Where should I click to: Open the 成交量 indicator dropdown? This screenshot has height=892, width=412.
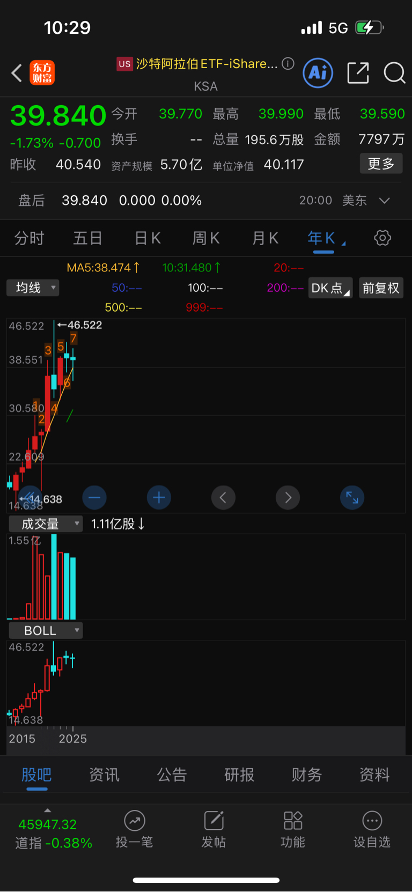coord(46,524)
